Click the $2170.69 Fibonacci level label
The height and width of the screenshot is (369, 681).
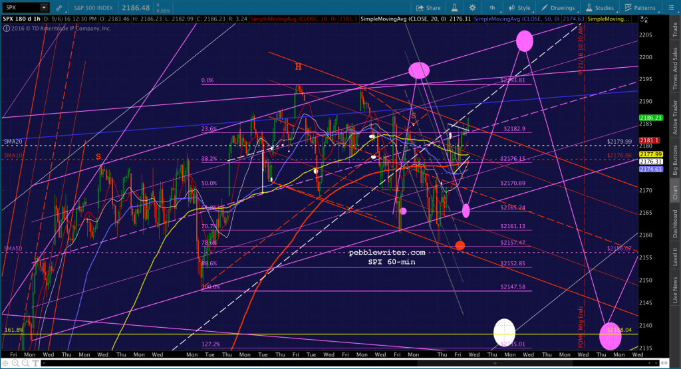[513, 184]
